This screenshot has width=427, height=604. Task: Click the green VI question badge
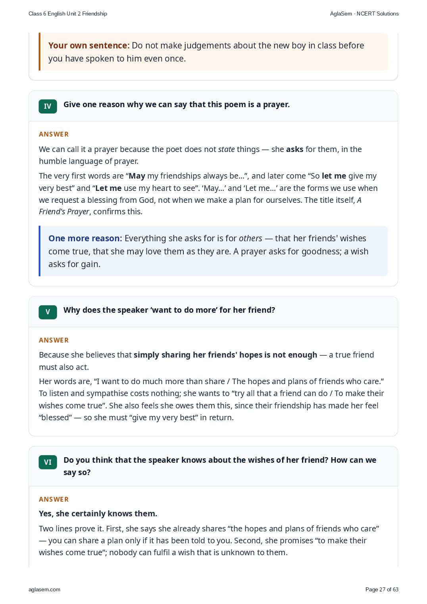[48, 462]
